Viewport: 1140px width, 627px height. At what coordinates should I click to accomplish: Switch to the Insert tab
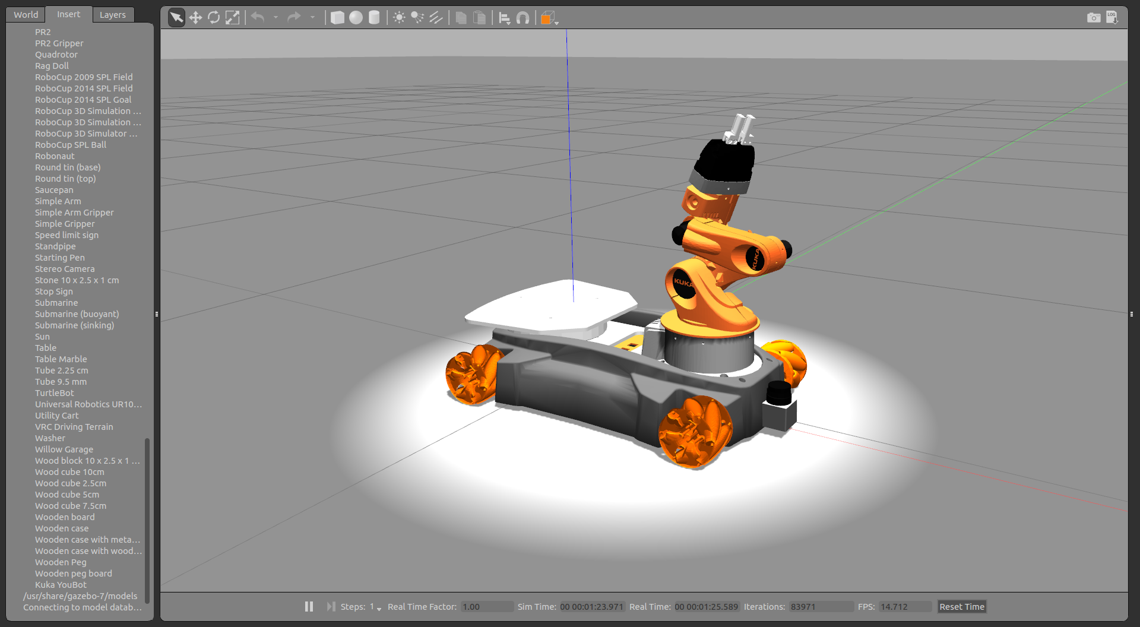[x=69, y=14]
